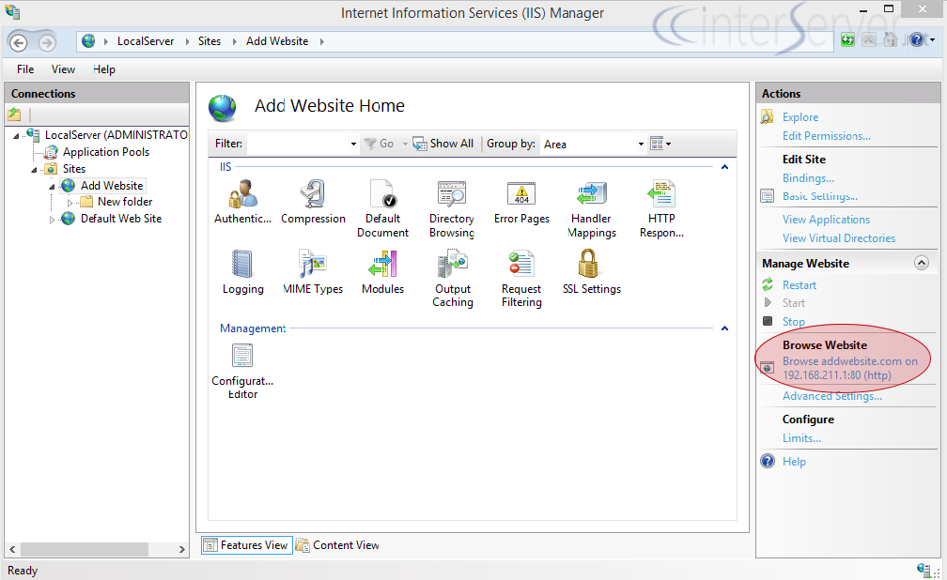
Task: Open the Filter dropdown arrow
Action: tap(354, 145)
